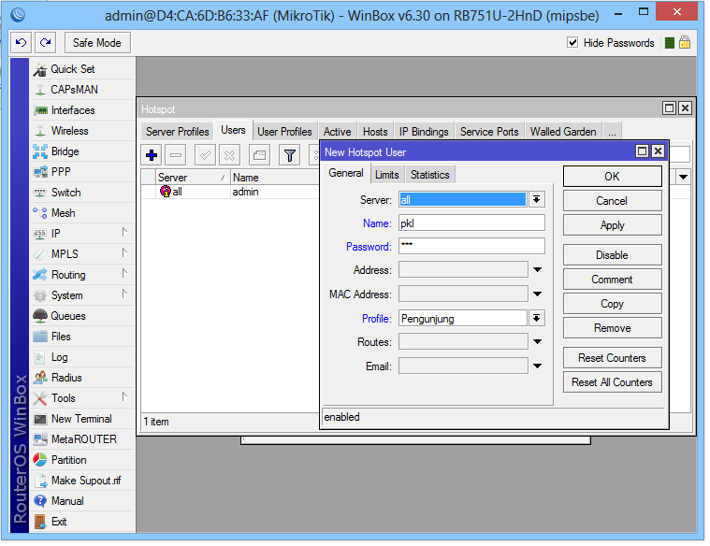This screenshot has width=710, height=546.
Task: Click Cancel button in dialog
Action: point(612,201)
